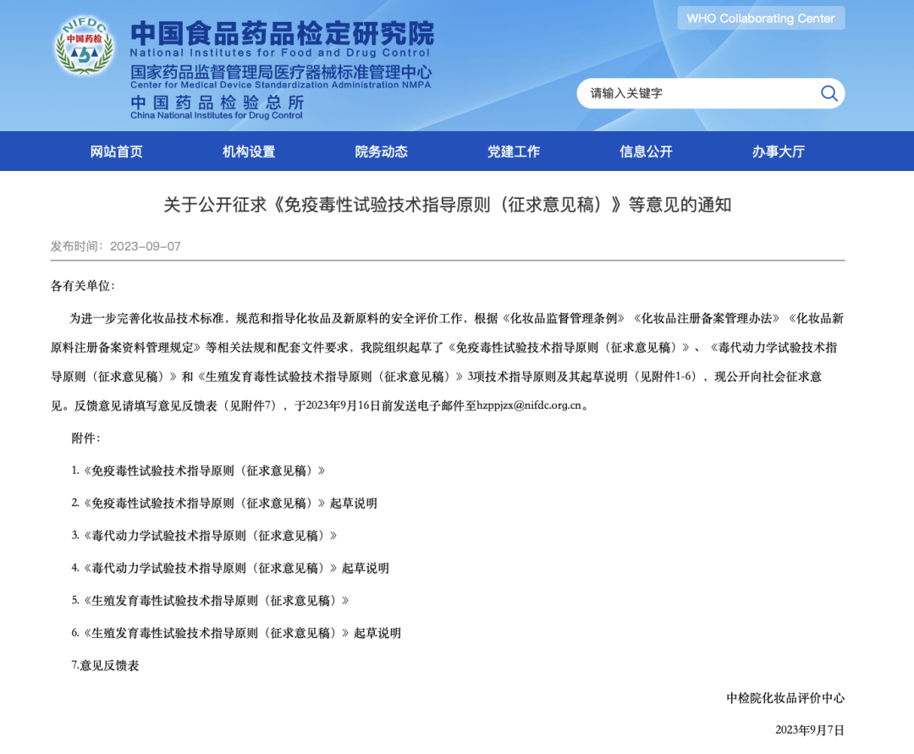Click the search magnifier icon
Viewport: 914px width, 754px height.
pos(829,93)
